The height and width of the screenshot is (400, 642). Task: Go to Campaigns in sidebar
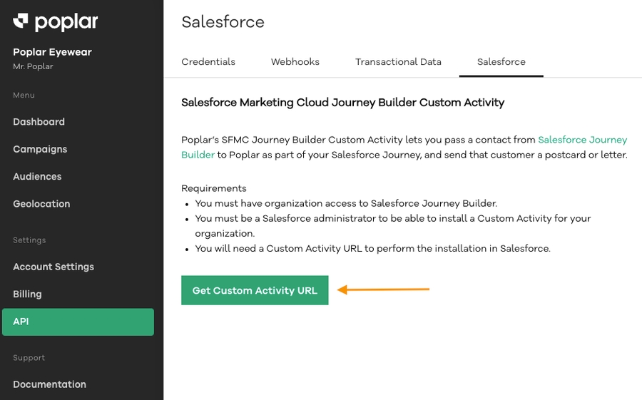click(40, 149)
